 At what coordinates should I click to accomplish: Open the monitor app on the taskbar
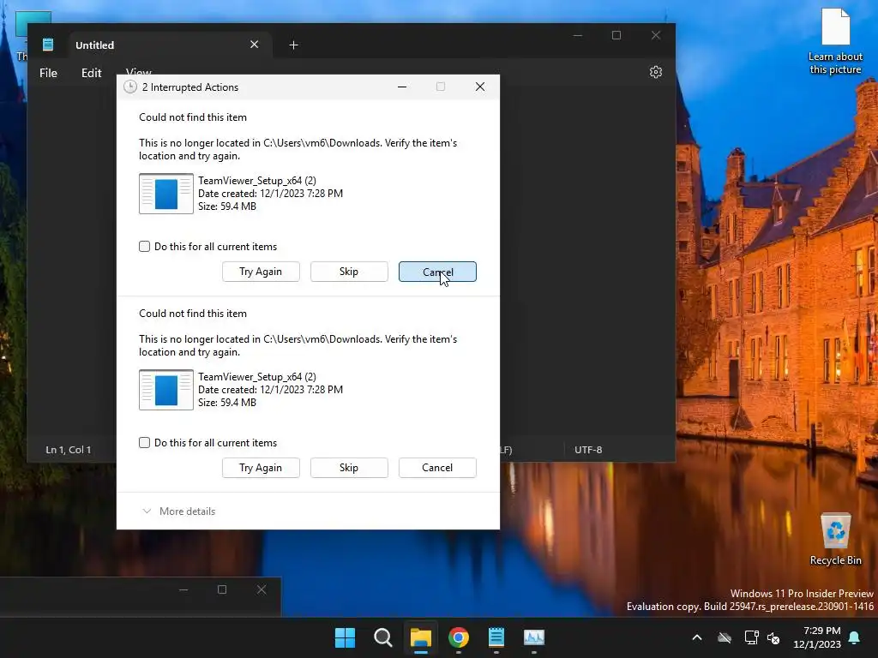pyautogui.click(x=534, y=637)
